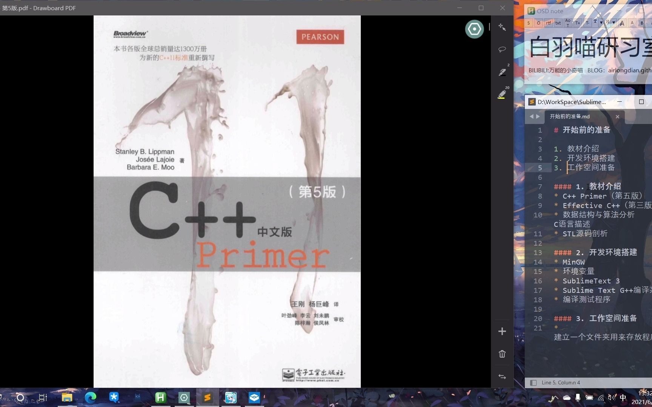
Task: Open the LIVE anime character app on taskbar
Action: 231,398
